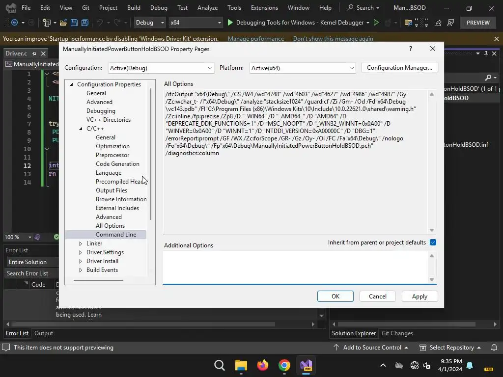Open the Analyze menu
Viewport: 503px width, 377px height.
pos(208,8)
